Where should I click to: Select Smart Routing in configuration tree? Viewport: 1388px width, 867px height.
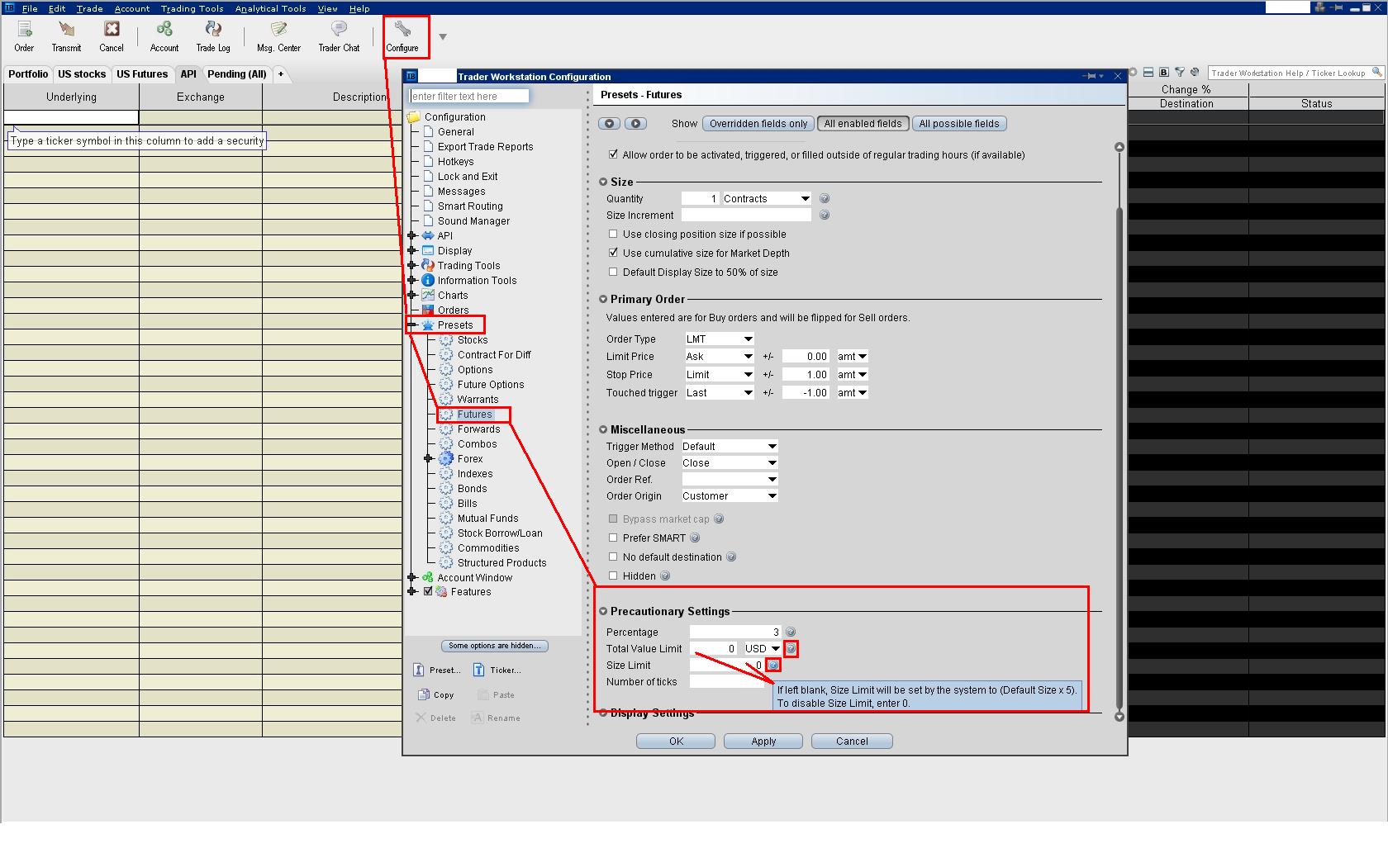coord(470,206)
